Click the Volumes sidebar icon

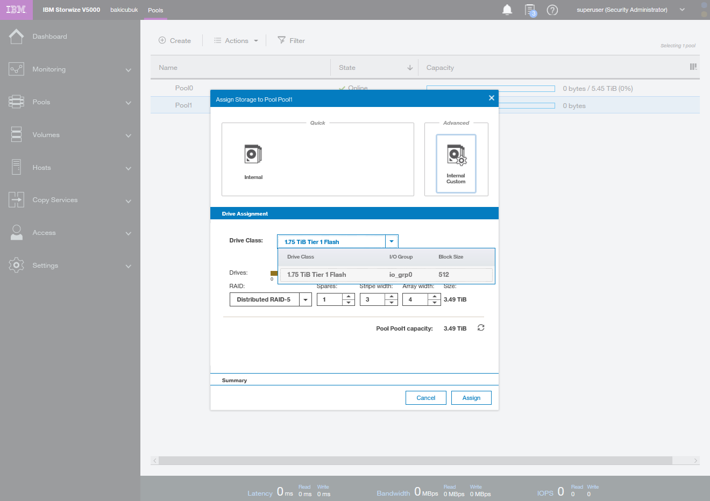16,134
